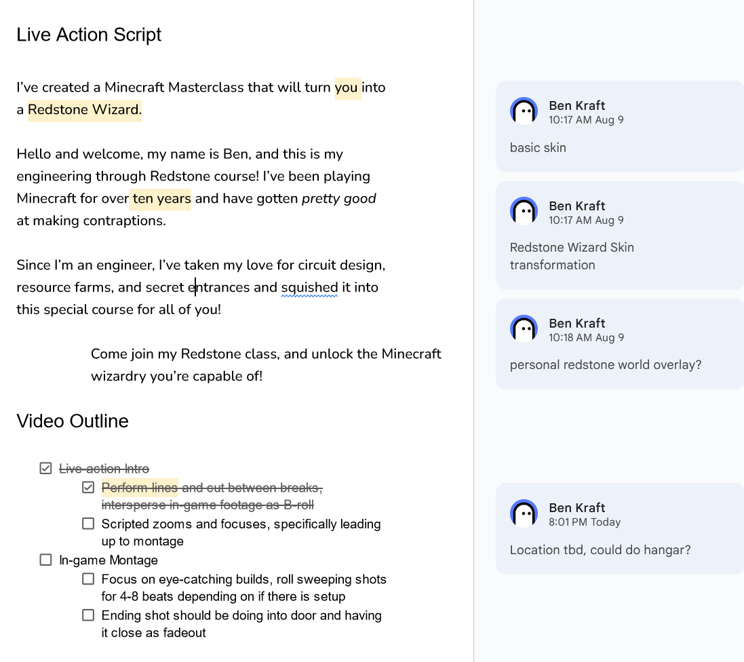Click avatar on 'Redstone Wizard Skin transformation' comment
744x662 pixels.
click(x=524, y=212)
